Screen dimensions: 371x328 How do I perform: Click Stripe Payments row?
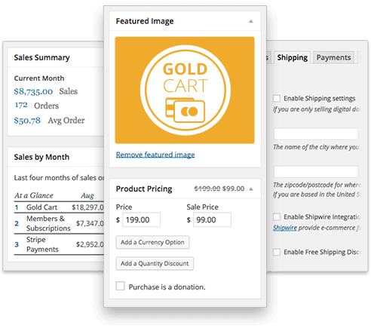[x=59, y=244]
